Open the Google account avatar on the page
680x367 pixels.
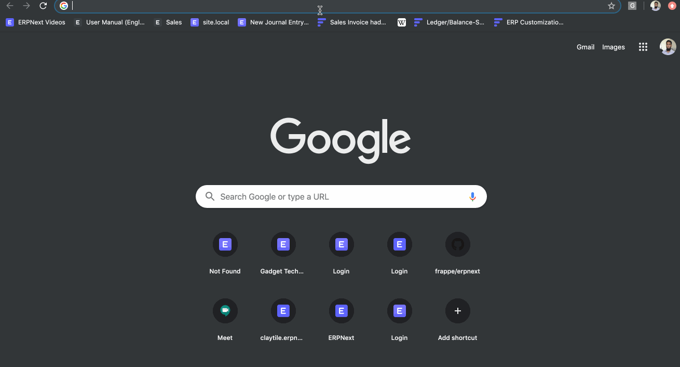tap(668, 47)
